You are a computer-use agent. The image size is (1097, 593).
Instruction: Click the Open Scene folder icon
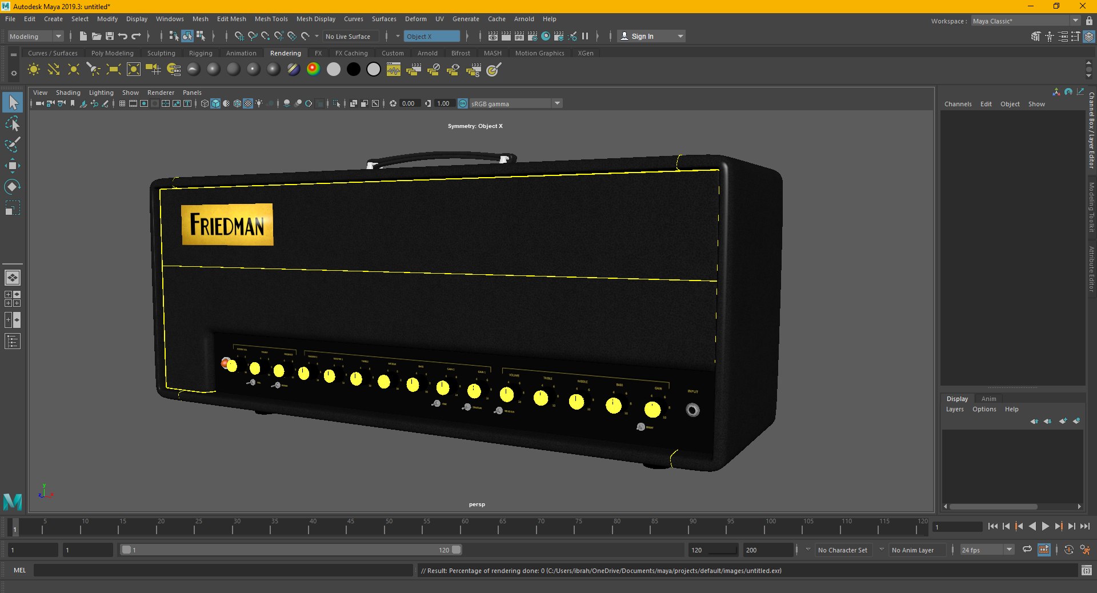pos(97,36)
